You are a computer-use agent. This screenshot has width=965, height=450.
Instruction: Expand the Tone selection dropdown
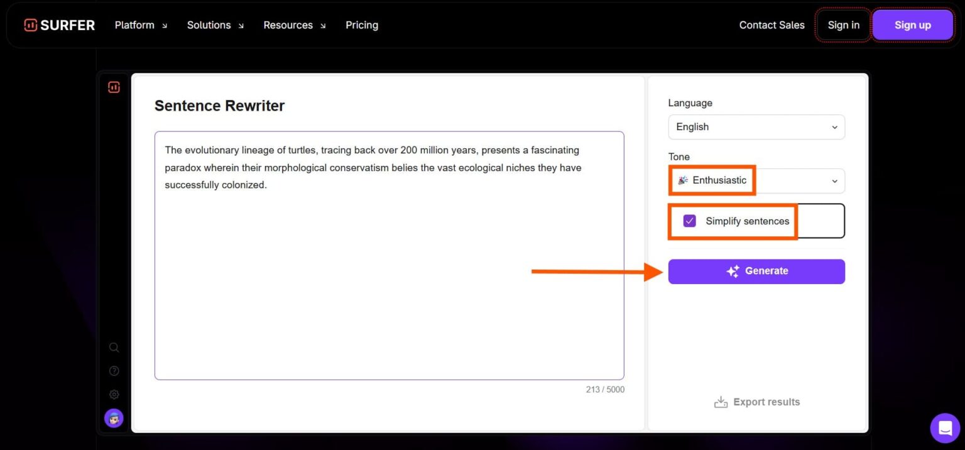coord(835,180)
